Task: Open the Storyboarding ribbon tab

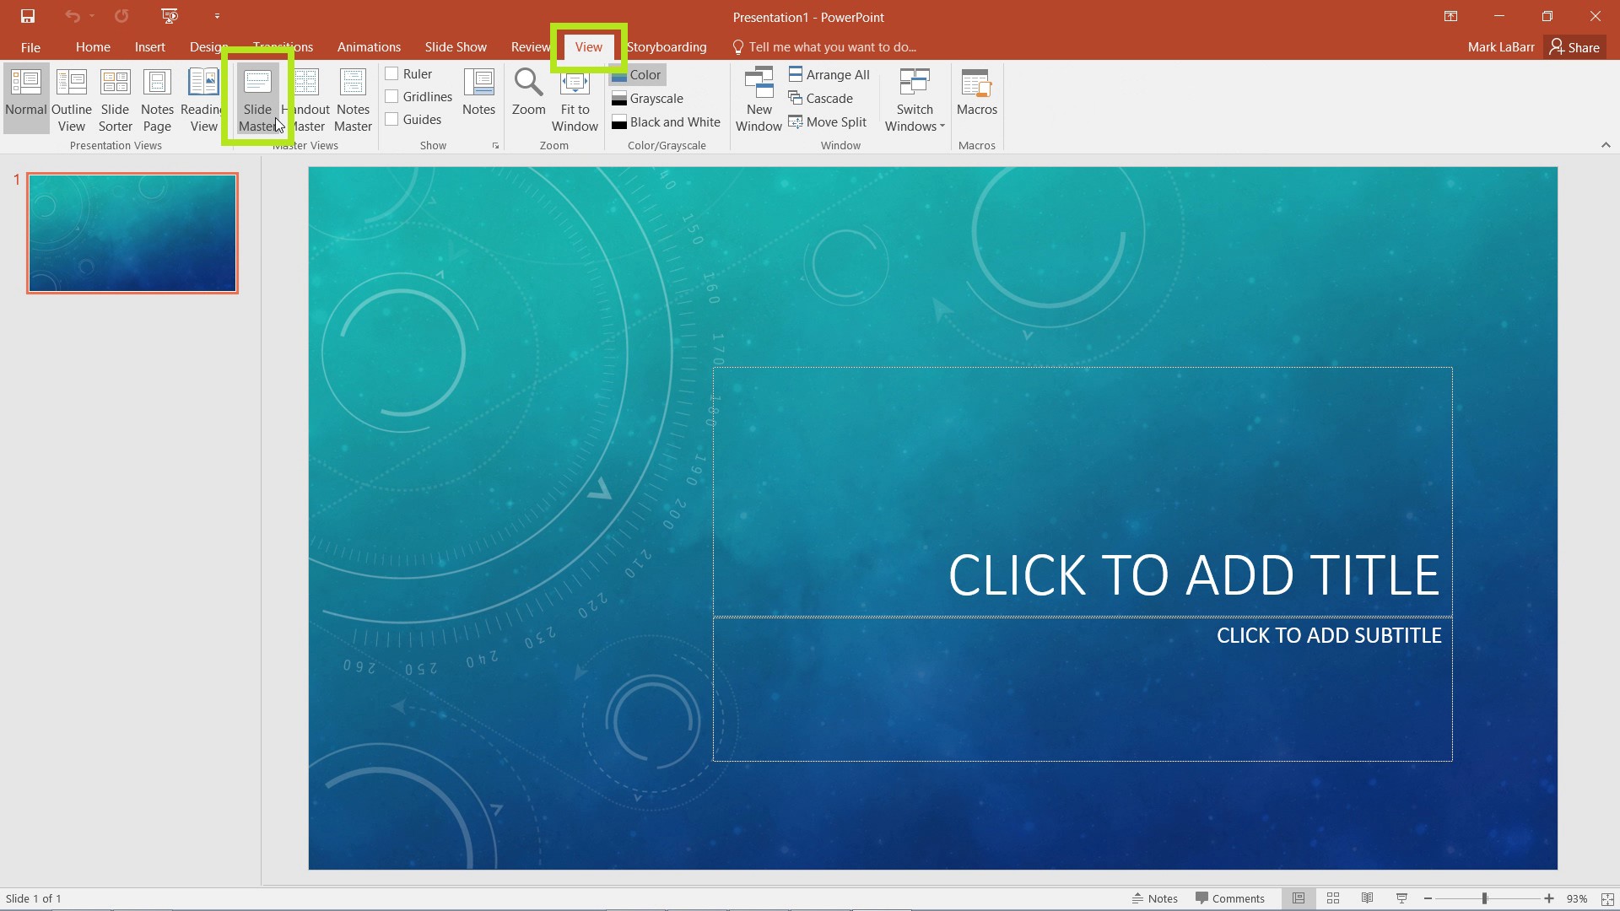Action: (666, 46)
